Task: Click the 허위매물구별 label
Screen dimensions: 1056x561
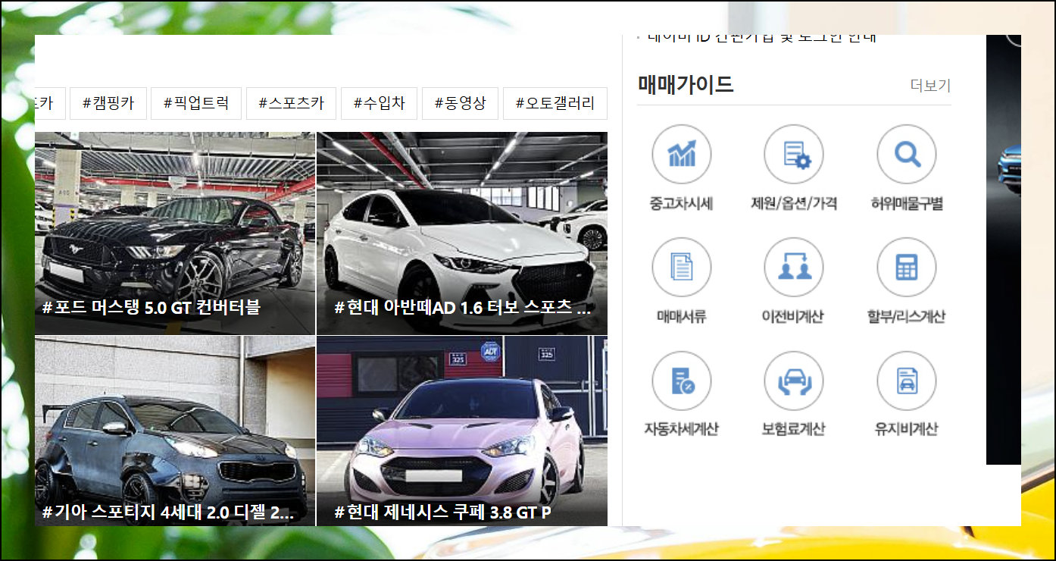Action: click(x=907, y=204)
